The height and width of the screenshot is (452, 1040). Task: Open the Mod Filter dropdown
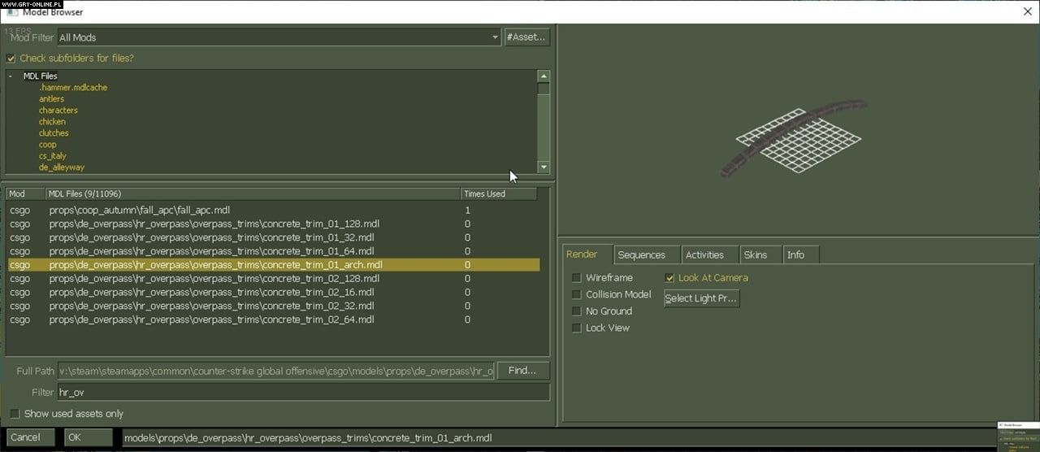495,37
